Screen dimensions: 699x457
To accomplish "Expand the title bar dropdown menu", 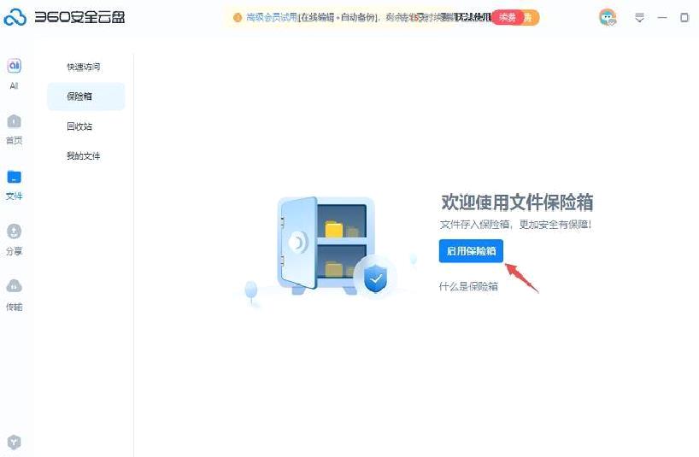I will (640, 18).
